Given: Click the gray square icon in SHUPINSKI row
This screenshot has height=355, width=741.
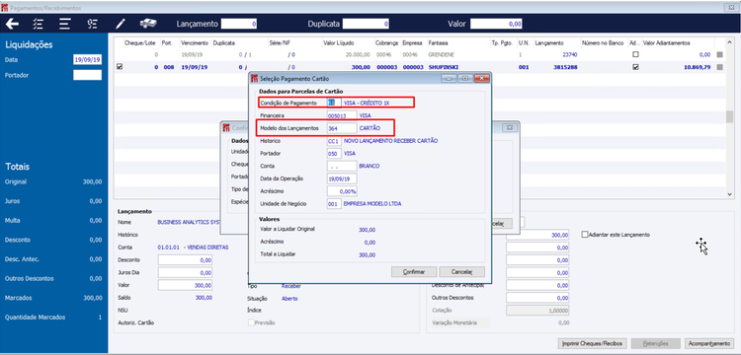Looking at the screenshot, I should coord(719,67).
